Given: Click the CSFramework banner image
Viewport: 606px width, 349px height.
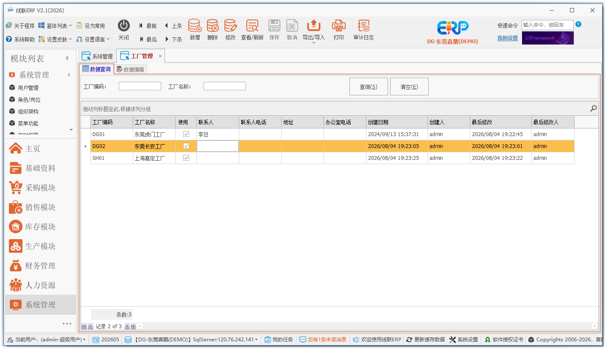Looking at the screenshot, I should coord(547,38).
